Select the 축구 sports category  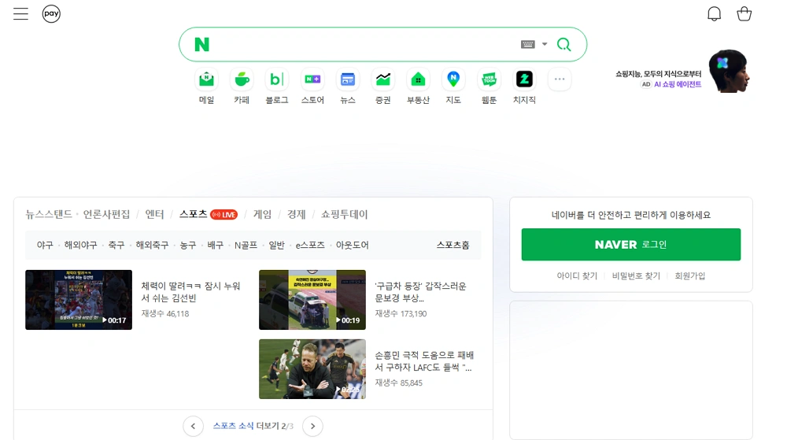click(x=116, y=245)
